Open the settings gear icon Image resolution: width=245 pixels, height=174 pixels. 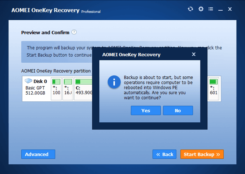(x=201, y=9)
